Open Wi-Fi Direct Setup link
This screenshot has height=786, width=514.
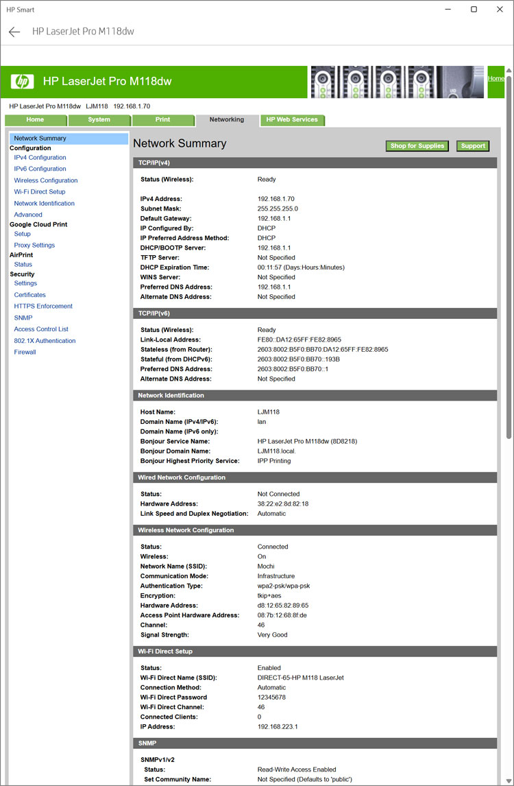pos(40,192)
